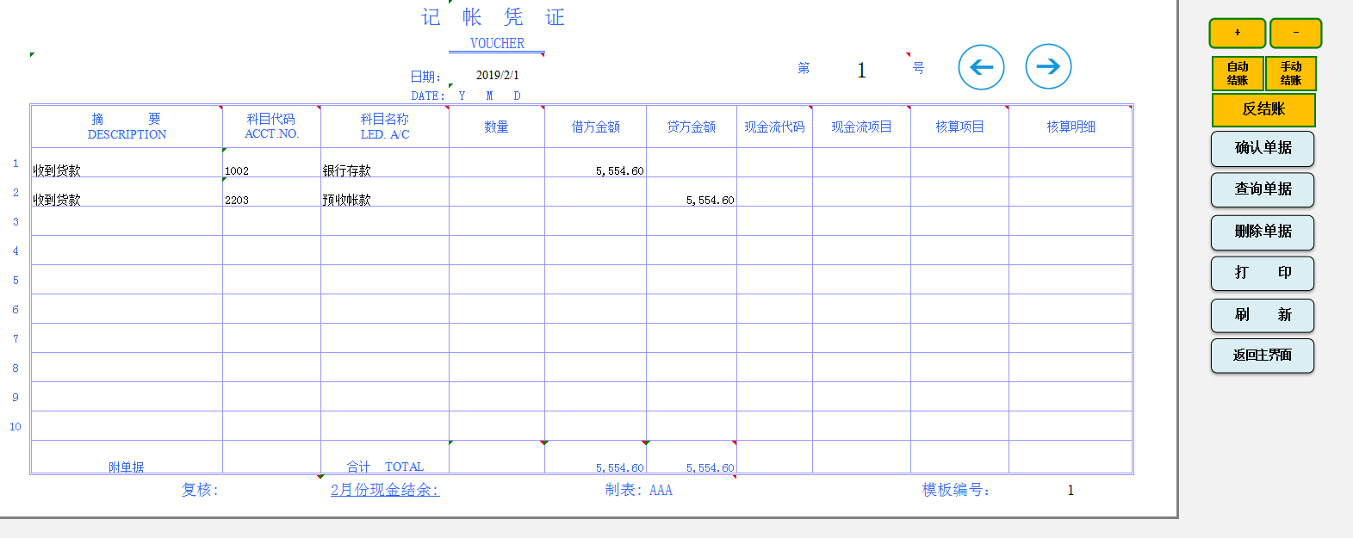Image resolution: width=1353 pixels, height=538 pixels.
Task: Click the 科目代码 ACCT.NO. column header
Action: click(271, 127)
